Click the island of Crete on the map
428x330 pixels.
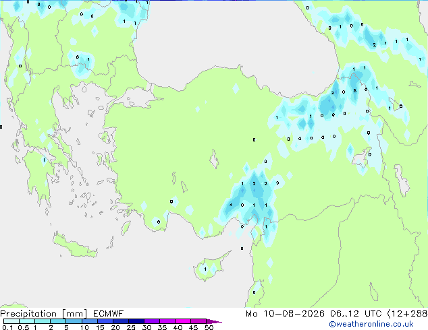click(74, 246)
